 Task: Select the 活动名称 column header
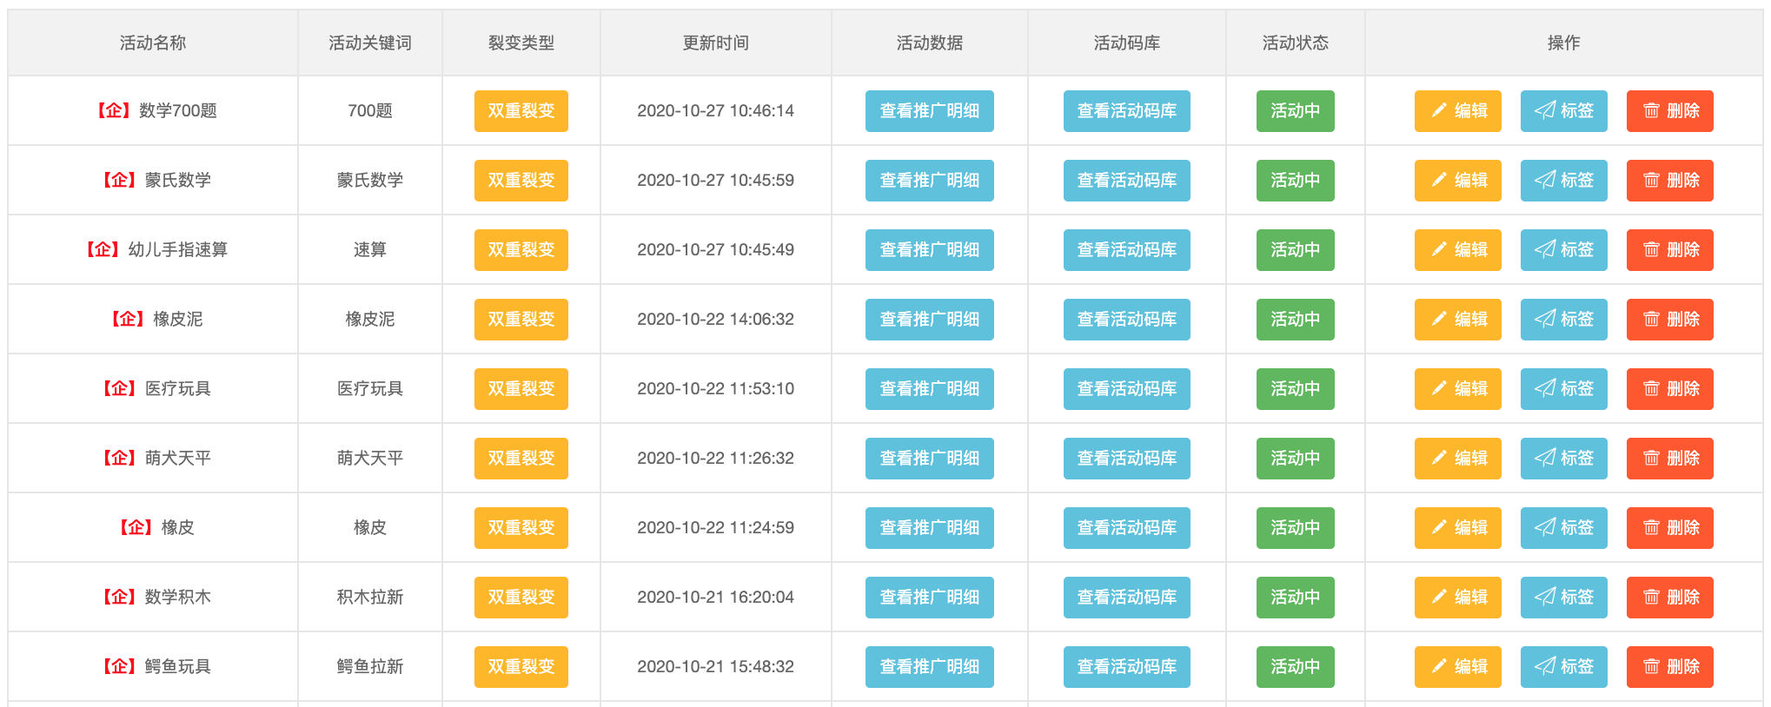[x=153, y=43]
